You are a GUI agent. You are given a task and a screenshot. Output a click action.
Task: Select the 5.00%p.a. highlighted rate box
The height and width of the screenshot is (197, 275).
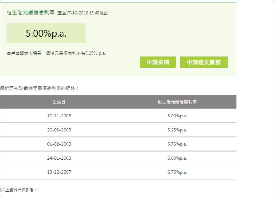(x=46, y=33)
